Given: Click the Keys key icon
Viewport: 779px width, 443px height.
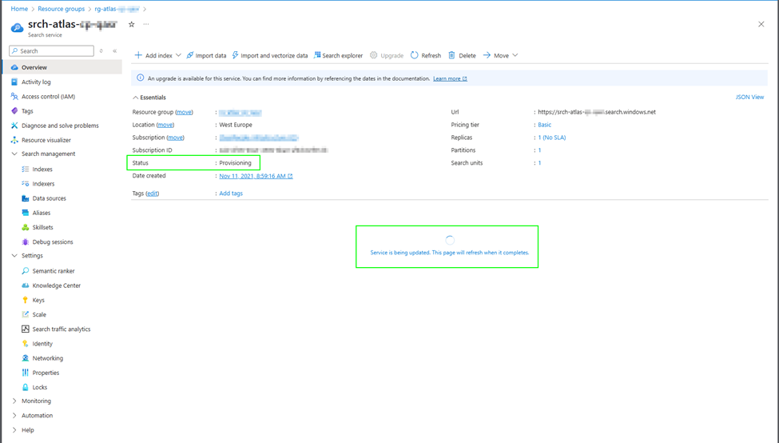Looking at the screenshot, I should 26,300.
